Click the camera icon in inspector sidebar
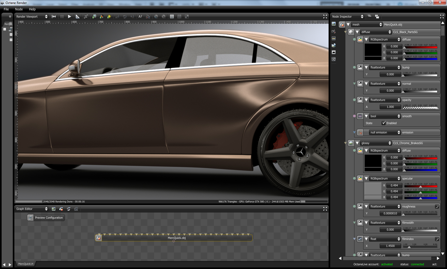This screenshot has height=269, width=447. coord(334,31)
